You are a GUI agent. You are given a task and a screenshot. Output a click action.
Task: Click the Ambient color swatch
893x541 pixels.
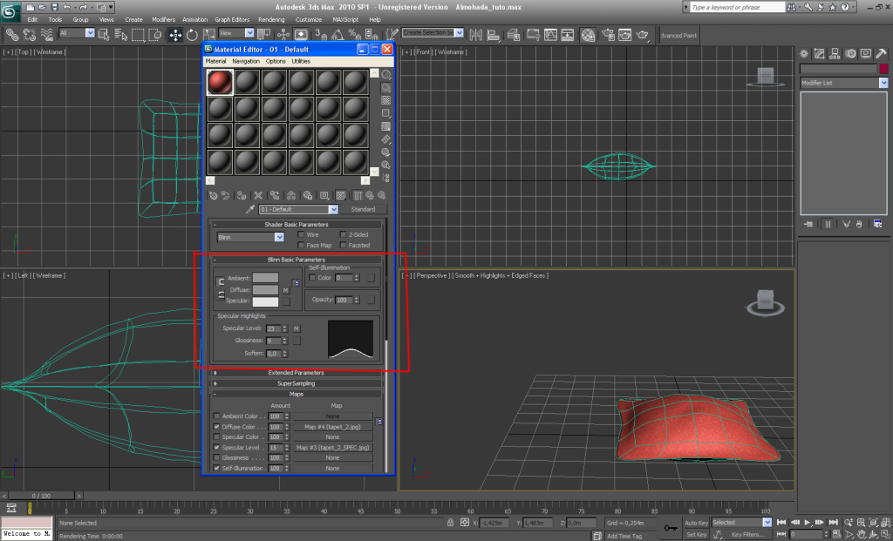click(x=265, y=278)
